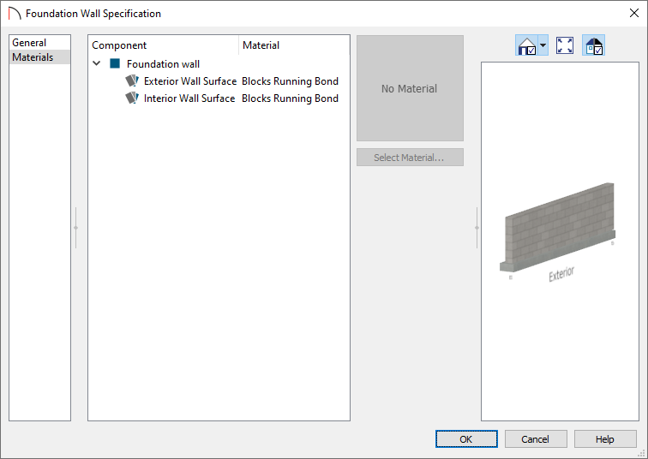Open the Help button

(x=605, y=438)
